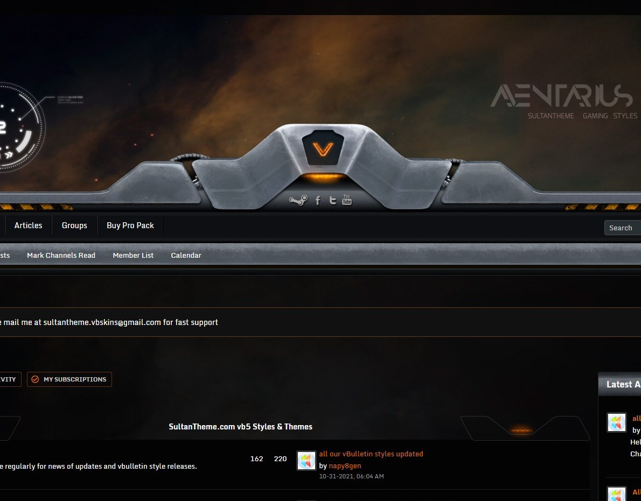Open napy8gen user profile link
641x501 pixels.
pos(345,465)
